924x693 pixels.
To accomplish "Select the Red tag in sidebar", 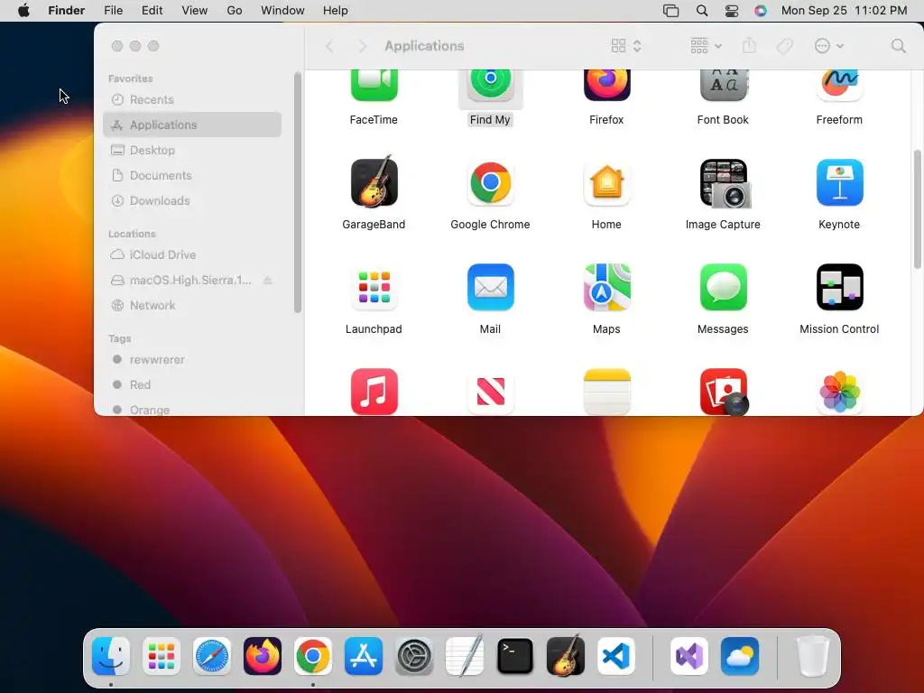I will click(x=192, y=384).
